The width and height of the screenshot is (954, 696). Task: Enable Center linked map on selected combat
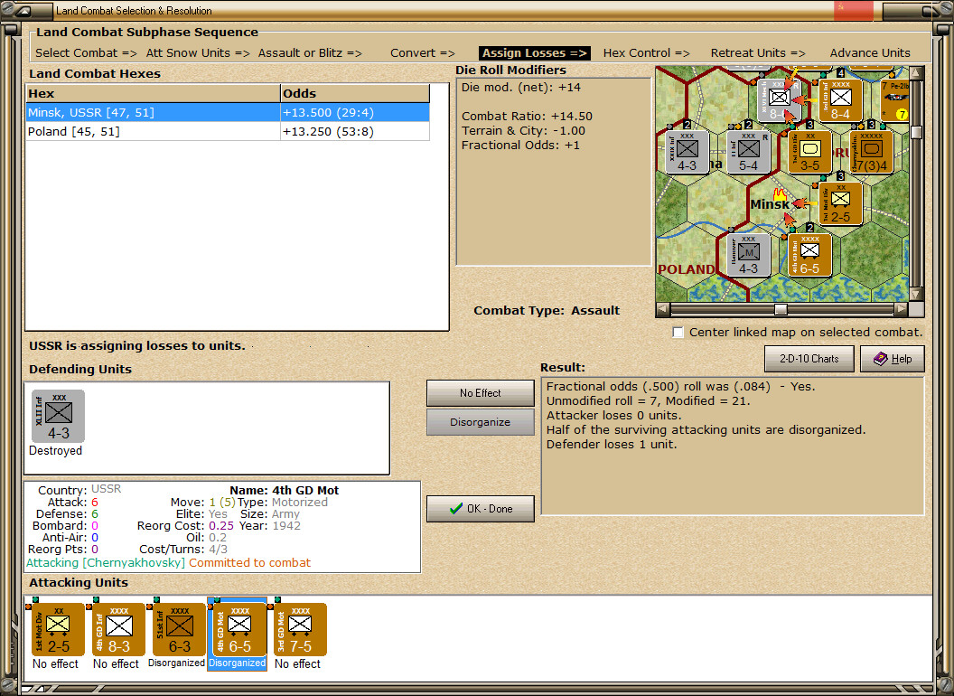tap(678, 333)
